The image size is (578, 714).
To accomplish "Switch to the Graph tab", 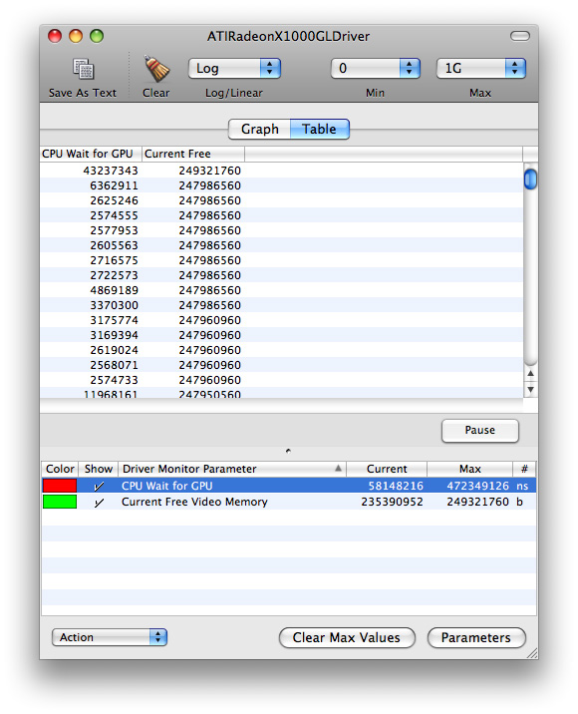I will click(x=259, y=129).
